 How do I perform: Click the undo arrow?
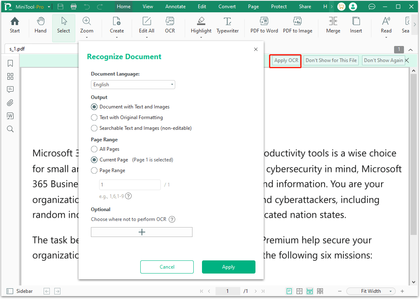pos(87,7)
